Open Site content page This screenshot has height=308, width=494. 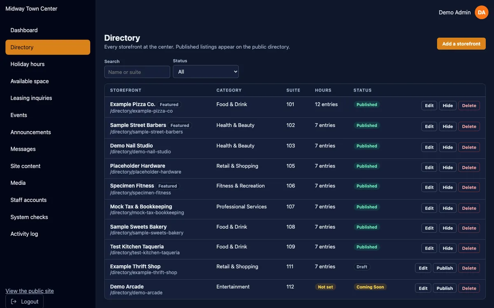[x=48, y=166]
